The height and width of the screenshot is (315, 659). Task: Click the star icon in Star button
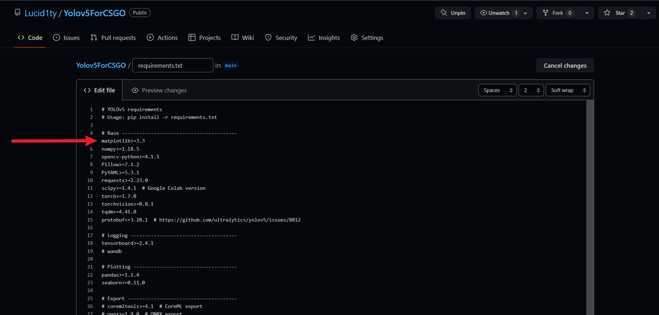pyautogui.click(x=607, y=13)
